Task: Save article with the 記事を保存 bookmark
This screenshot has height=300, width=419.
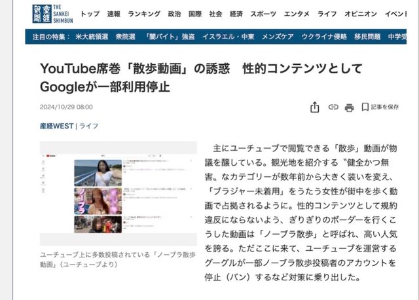Action: pos(380,107)
